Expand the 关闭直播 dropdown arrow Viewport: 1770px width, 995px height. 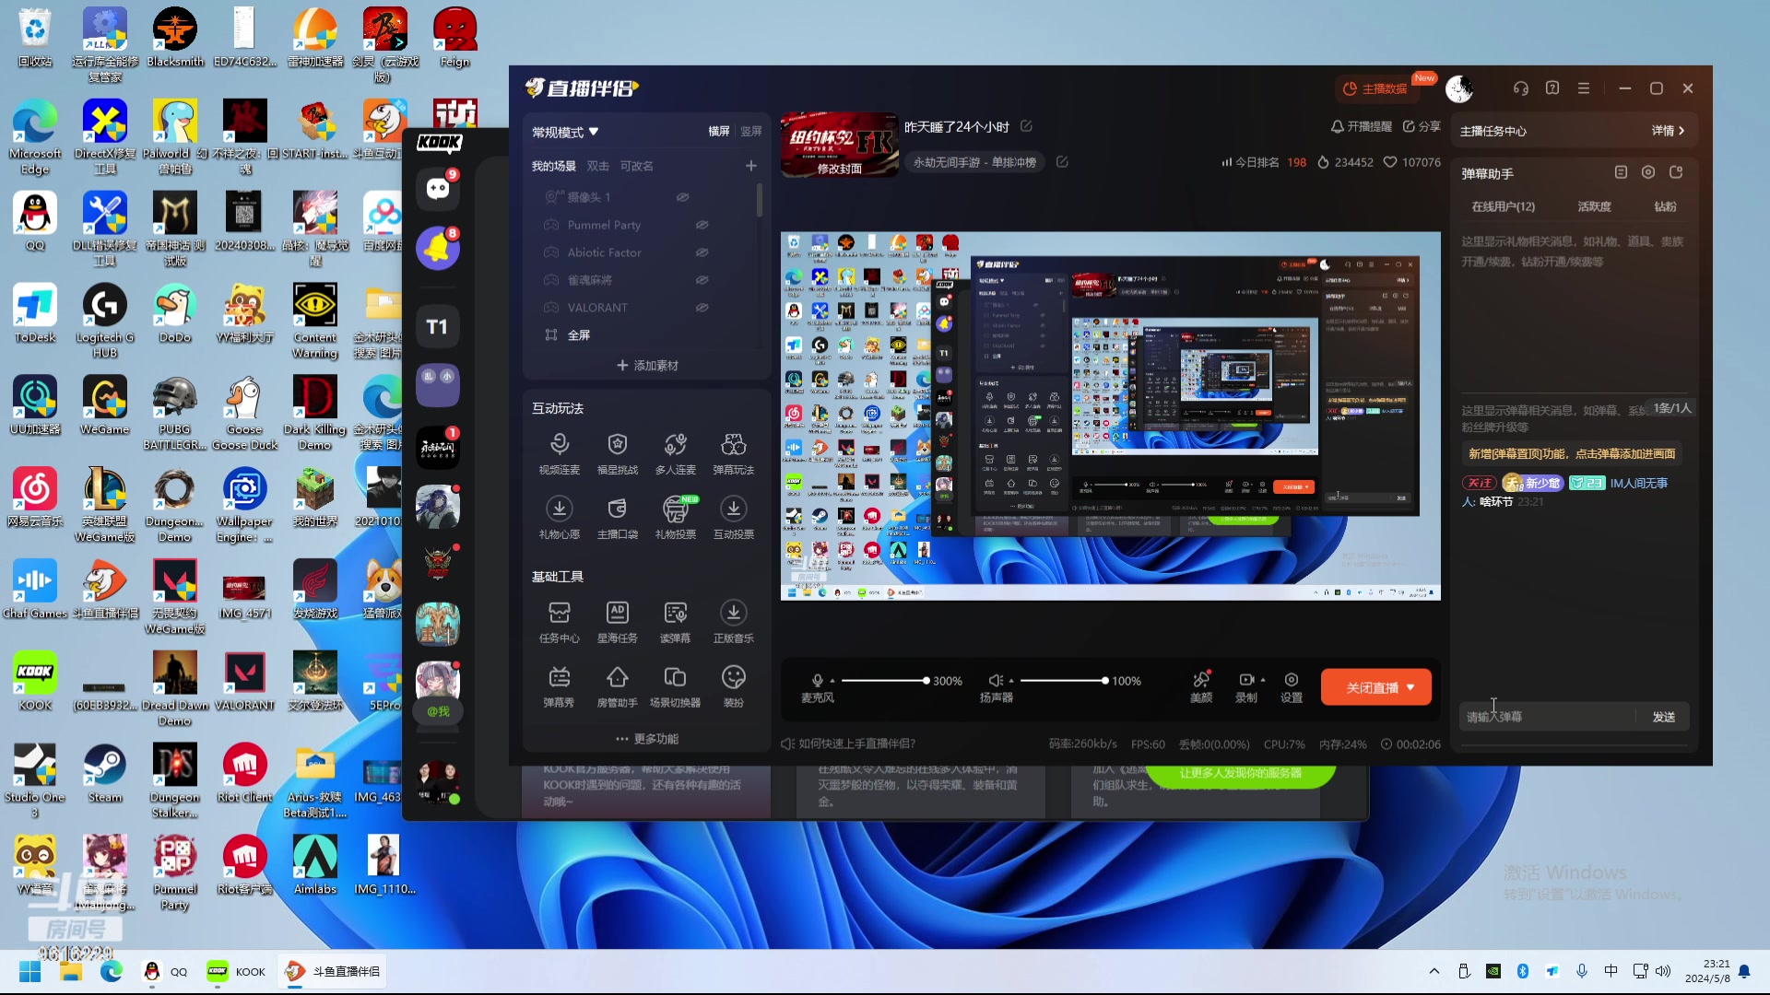pyautogui.click(x=1410, y=688)
